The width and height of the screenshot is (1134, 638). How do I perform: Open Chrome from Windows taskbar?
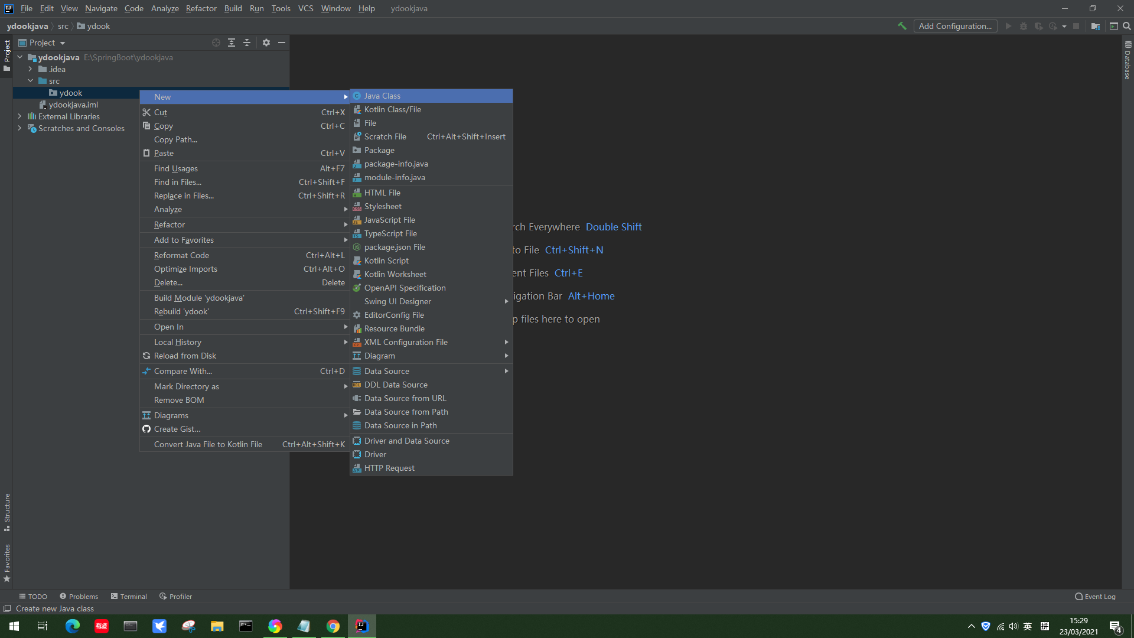(333, 626)
